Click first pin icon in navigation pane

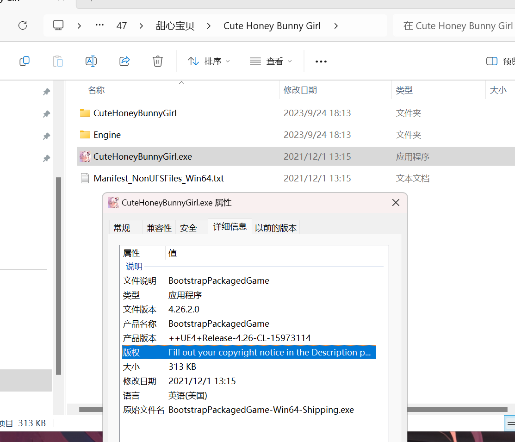tap(47, 92)
